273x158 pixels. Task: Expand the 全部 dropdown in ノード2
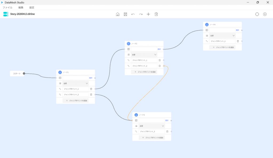point(144,55)
